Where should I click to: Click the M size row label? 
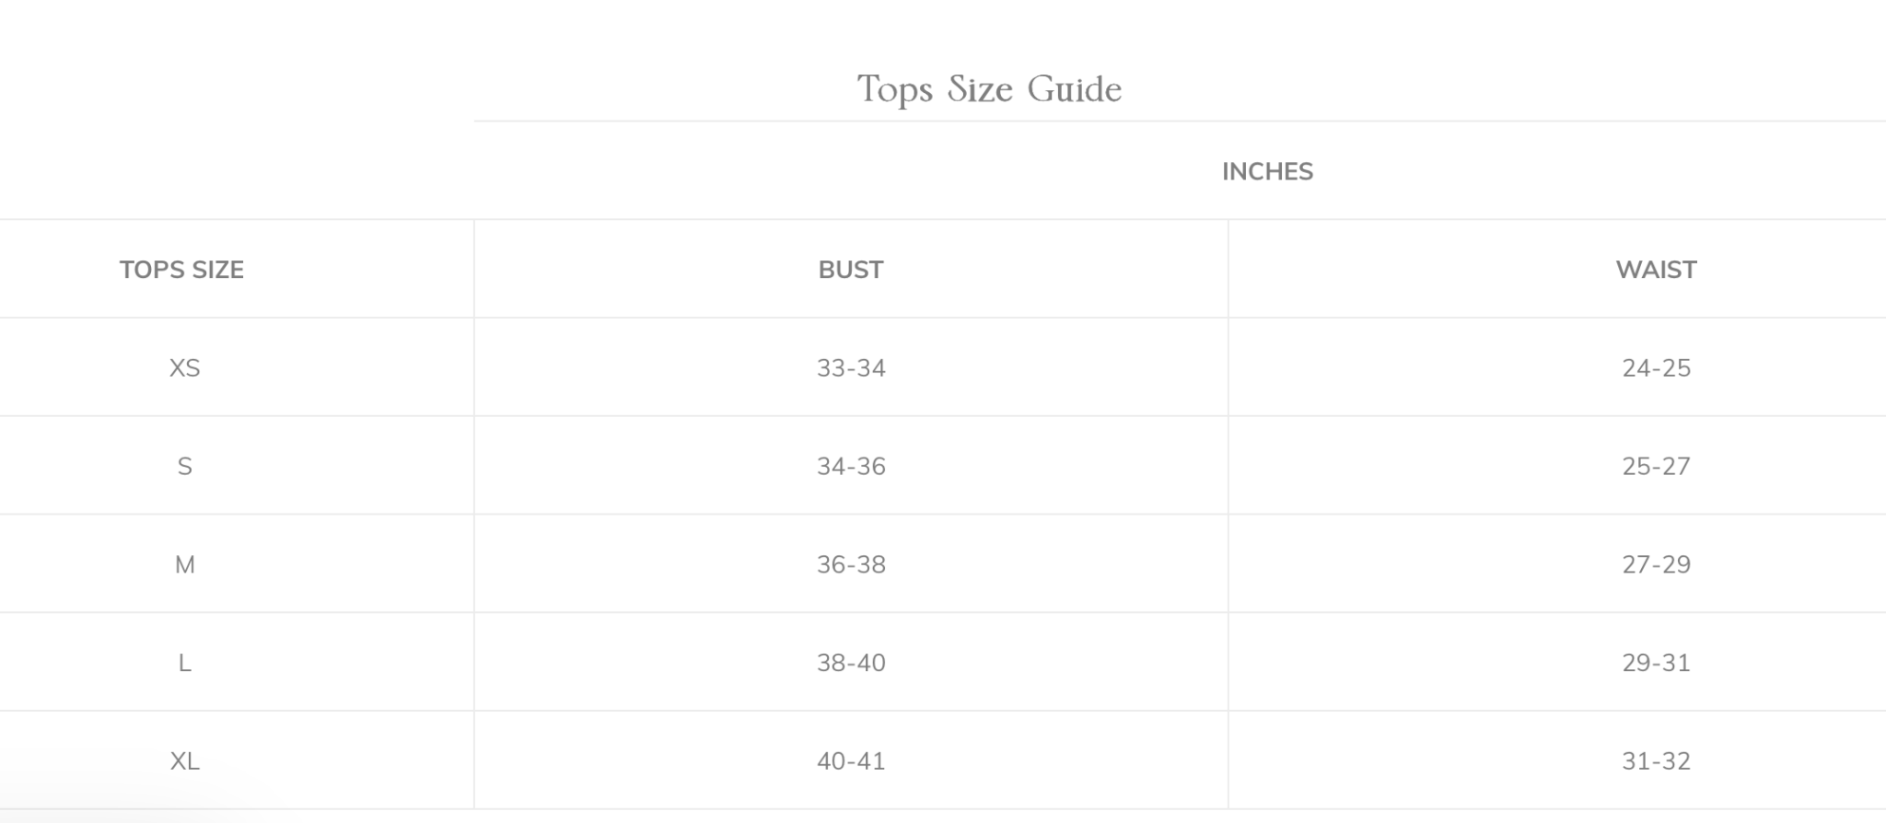click(x=184, y=564)
